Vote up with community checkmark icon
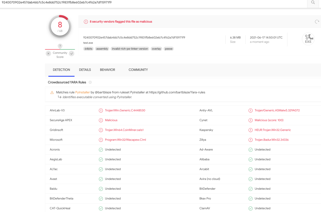The image size is (321, 212). [x=72, y=54]
